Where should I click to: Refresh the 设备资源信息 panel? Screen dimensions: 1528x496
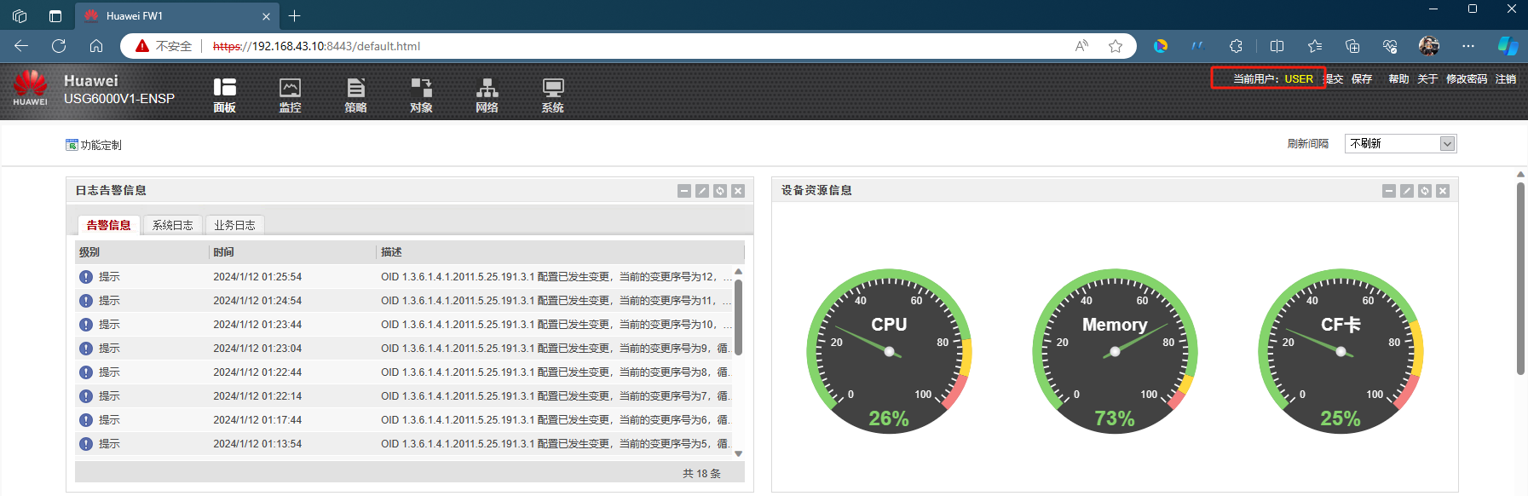(x=1425, y=191)
